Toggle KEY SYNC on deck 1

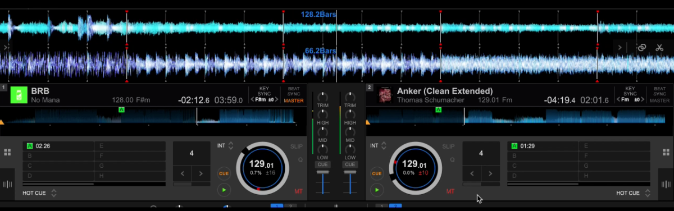264,91
